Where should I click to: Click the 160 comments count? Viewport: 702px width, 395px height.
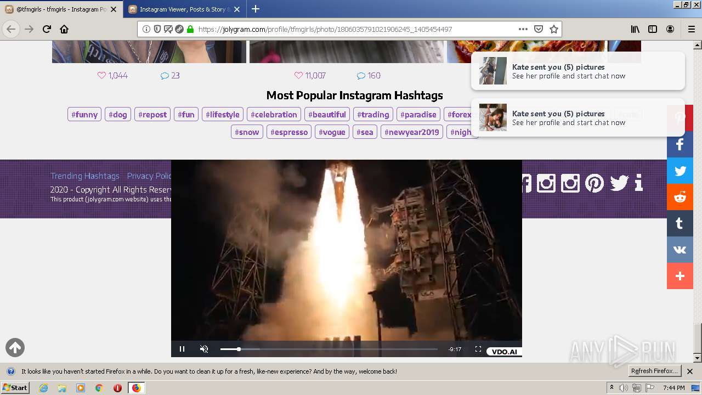[369, 76]
